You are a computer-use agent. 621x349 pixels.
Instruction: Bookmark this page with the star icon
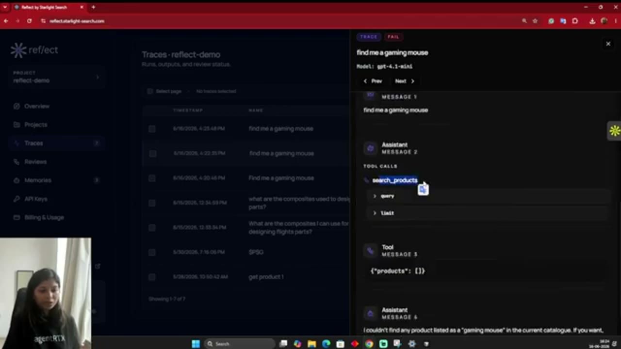coord(535,21)
